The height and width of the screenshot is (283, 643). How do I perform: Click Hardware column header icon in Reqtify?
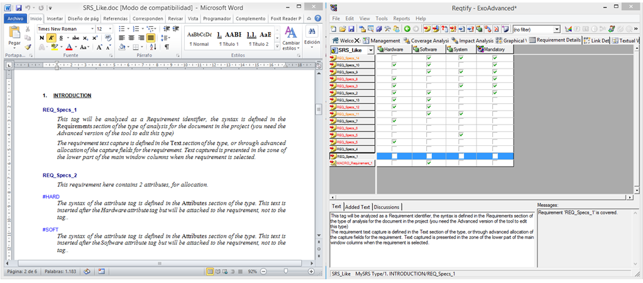point(381,50)
